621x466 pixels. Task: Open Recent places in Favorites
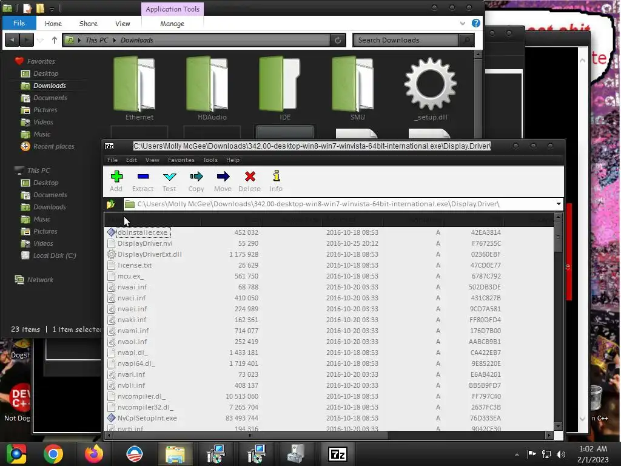click(x=53, y=146)
